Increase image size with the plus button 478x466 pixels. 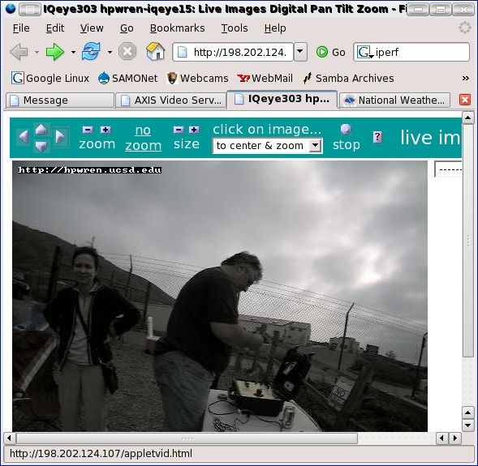tap(194, 130)
